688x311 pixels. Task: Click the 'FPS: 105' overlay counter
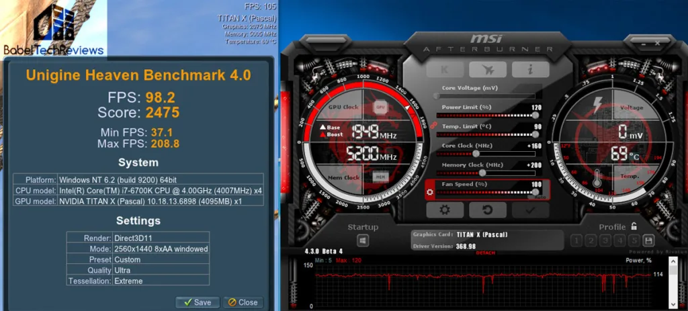click(x=261, y=6)
